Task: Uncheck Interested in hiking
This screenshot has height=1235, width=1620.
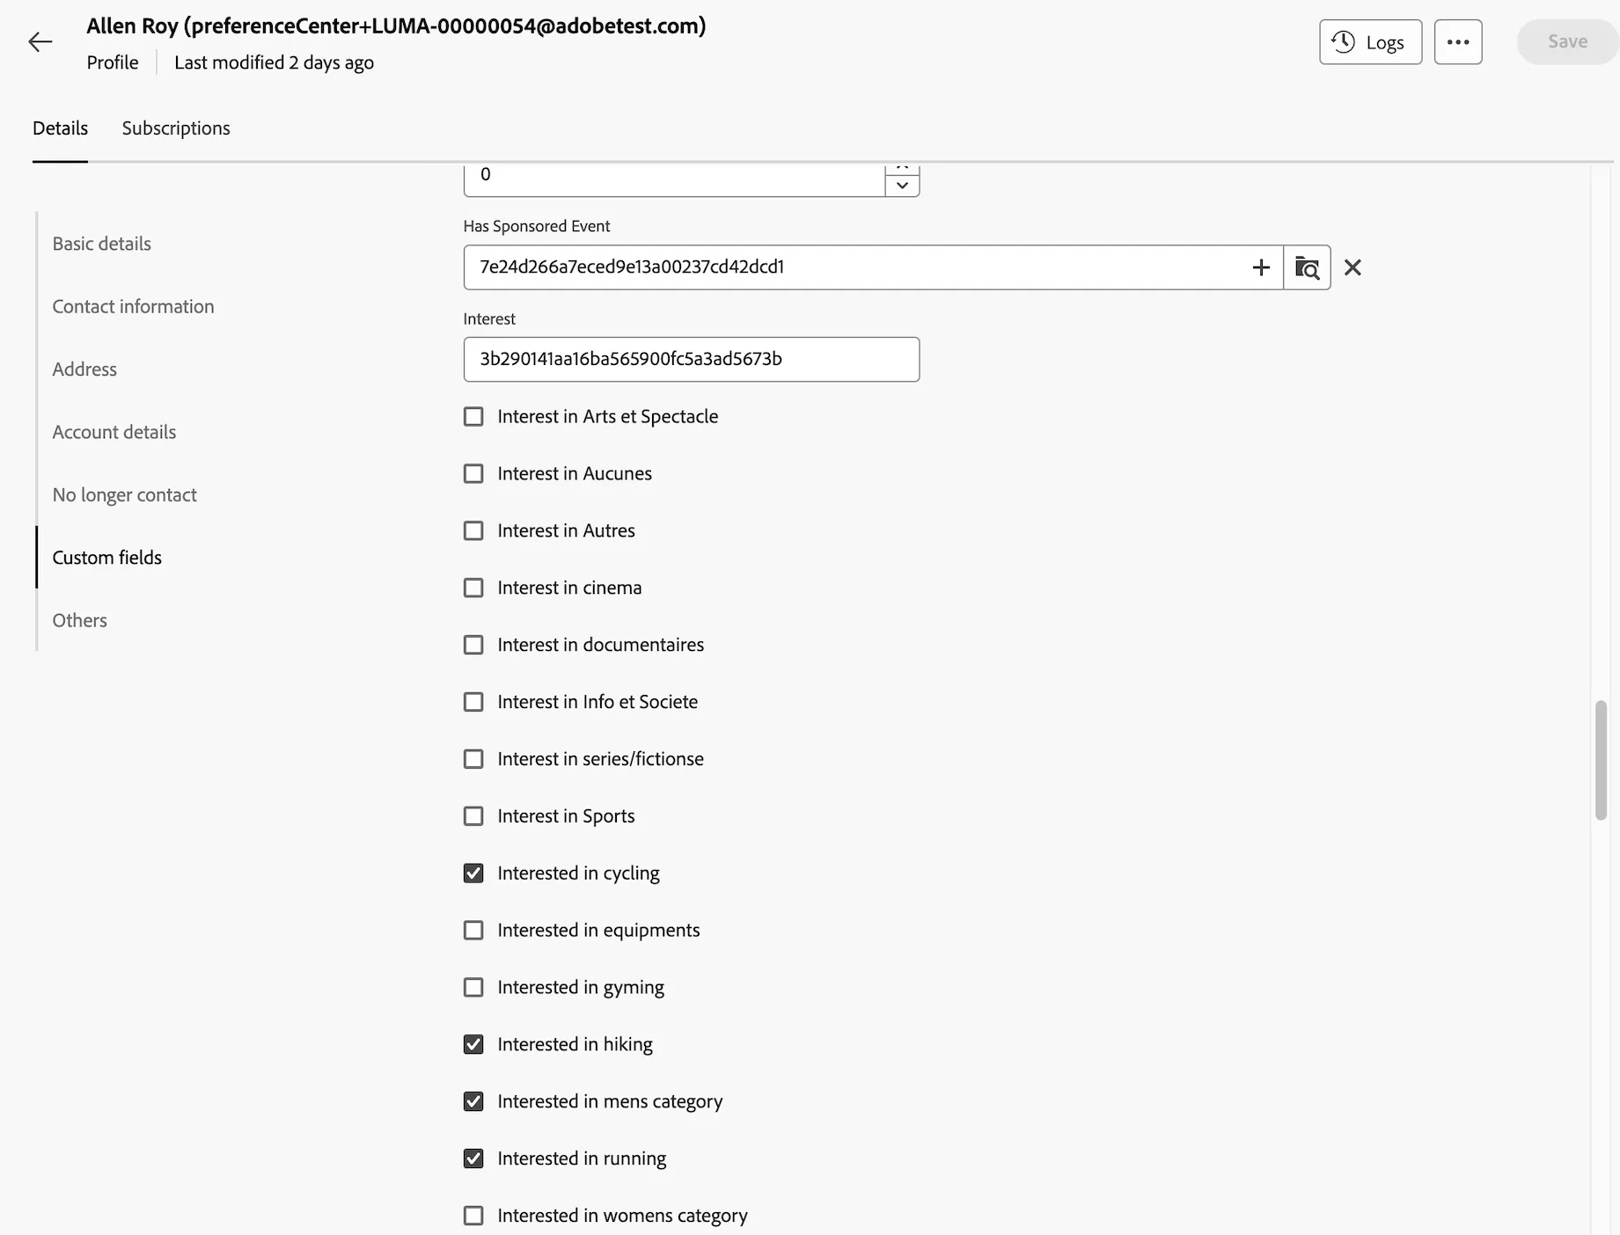Action: pos(473,1045)
